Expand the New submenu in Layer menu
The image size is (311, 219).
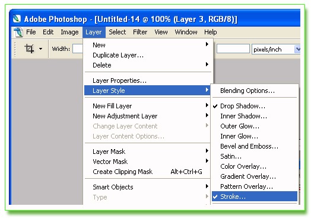[x=147, y=45]
